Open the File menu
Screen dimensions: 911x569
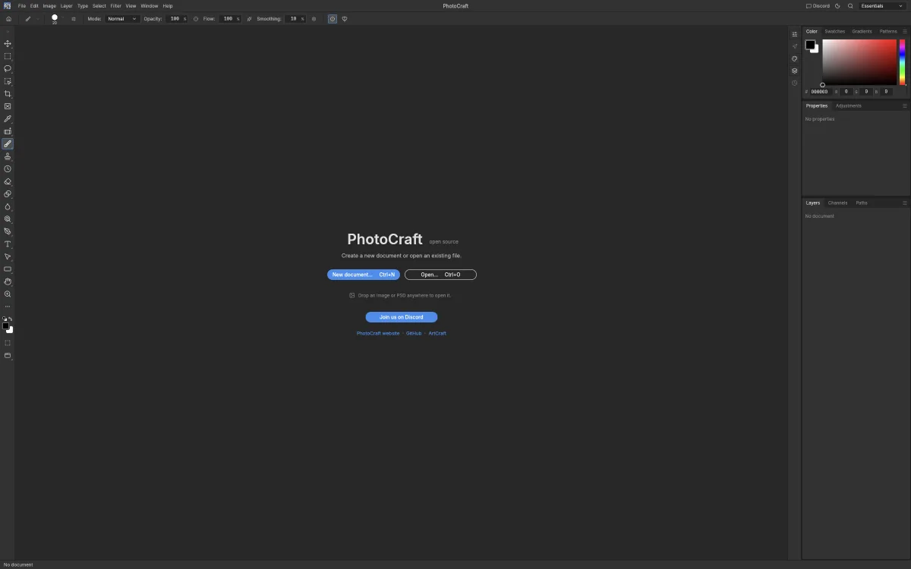pyautogui.click(x=22, y=6)
